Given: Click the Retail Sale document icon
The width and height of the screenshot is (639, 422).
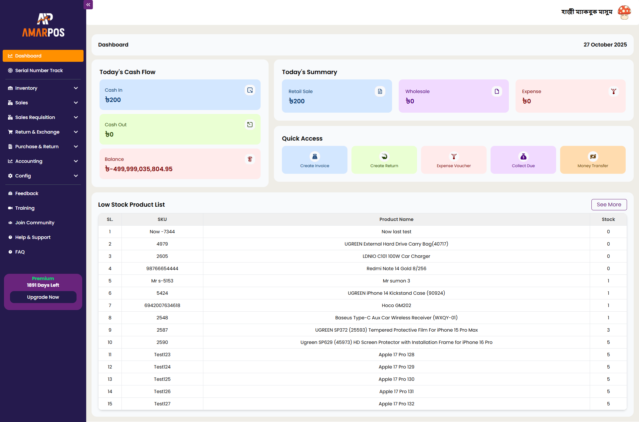Looking at the screenshot, I should 380,91.
